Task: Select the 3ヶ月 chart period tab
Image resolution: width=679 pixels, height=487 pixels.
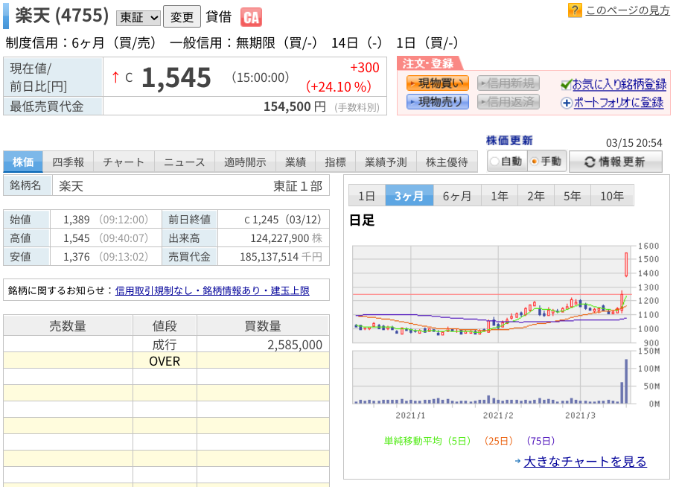Action: point(409,195)
